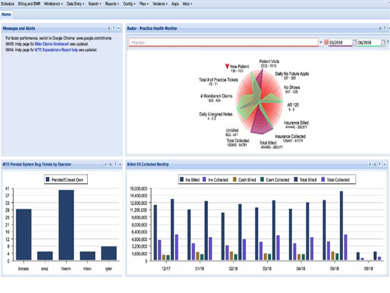Viewport: 390px width, 293px height.
Task: Click the Total Collected purple legend swatch
Action: click(323, 180)
